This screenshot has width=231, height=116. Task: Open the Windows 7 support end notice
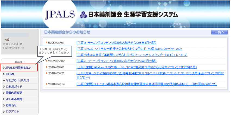point(137,67)
